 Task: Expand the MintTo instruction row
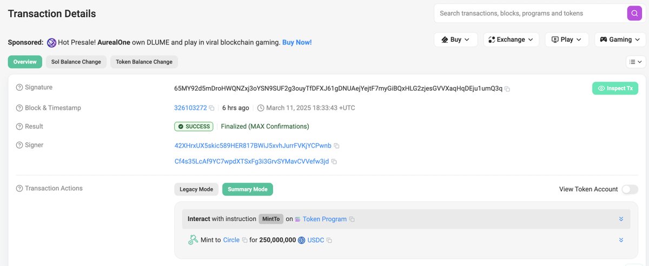621,219
